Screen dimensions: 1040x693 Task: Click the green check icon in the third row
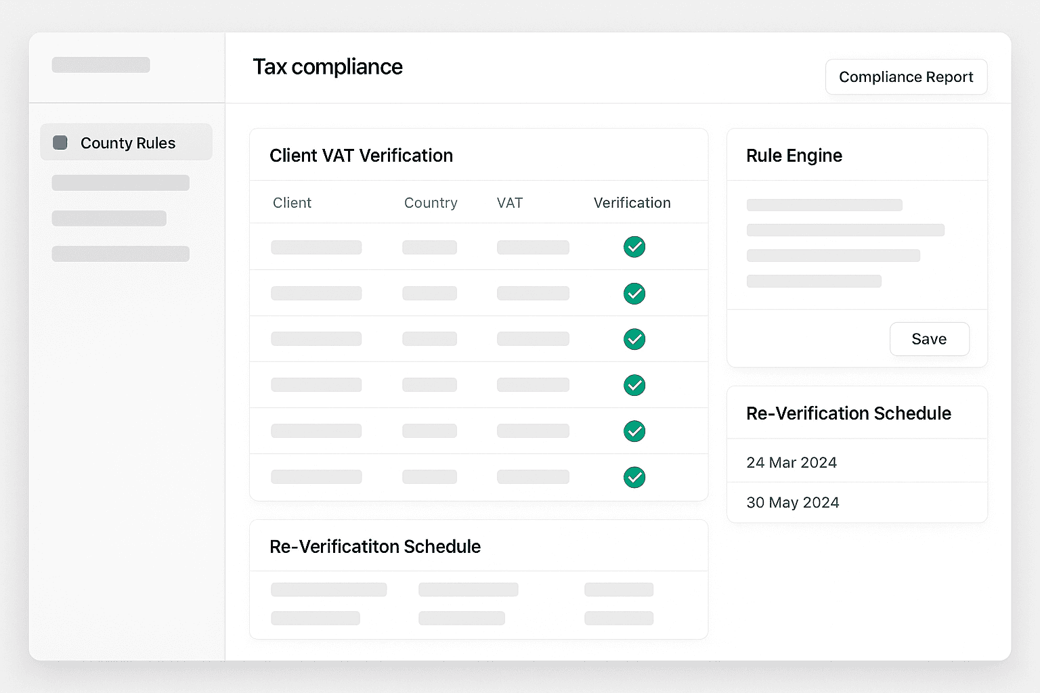pyautogui.click(x=634, y=339)
